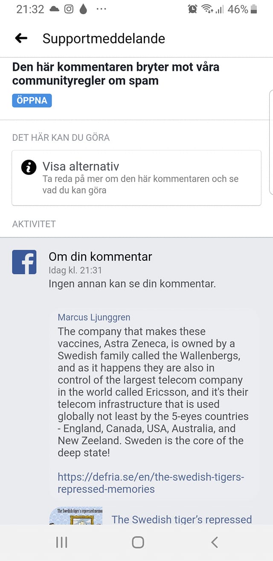This screenshot has height=561, width=273.
Task: Tap the blue ÖPPNA button
Action: pos(32,101)
